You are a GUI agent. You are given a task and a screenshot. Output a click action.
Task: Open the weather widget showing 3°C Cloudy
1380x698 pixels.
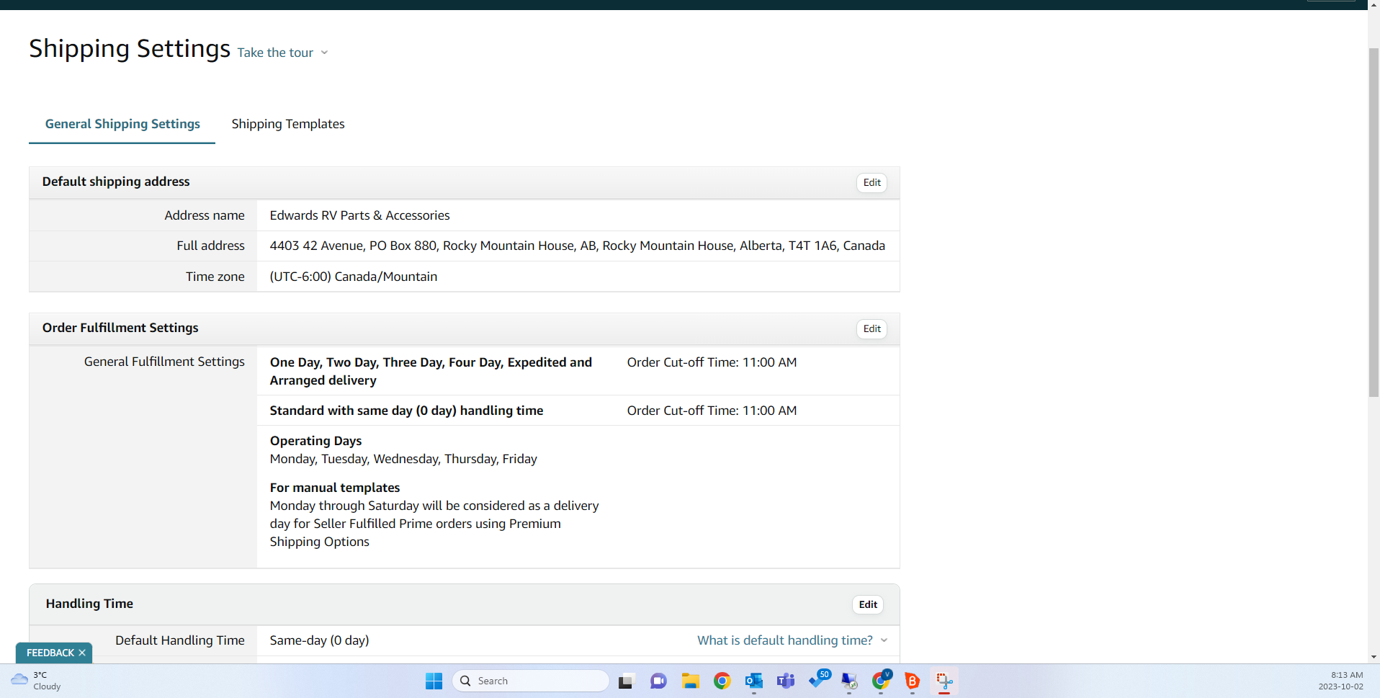36,681
